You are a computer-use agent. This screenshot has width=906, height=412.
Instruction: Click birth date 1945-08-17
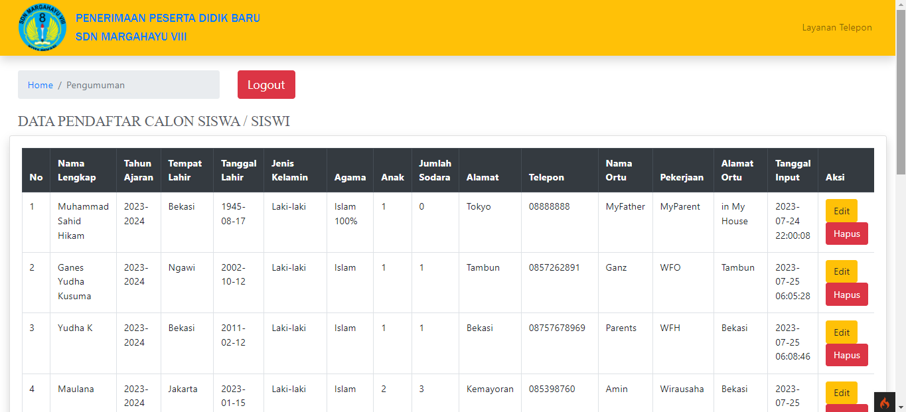(233, 214)
